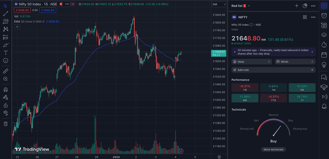Open the Financials, realty news headline
The image size is (329, 159).
point(273,52)
